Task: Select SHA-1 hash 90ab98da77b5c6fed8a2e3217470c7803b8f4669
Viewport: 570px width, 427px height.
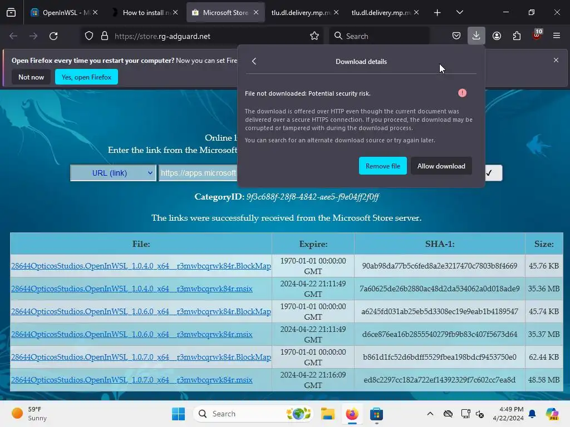Action: pos(440,266)
